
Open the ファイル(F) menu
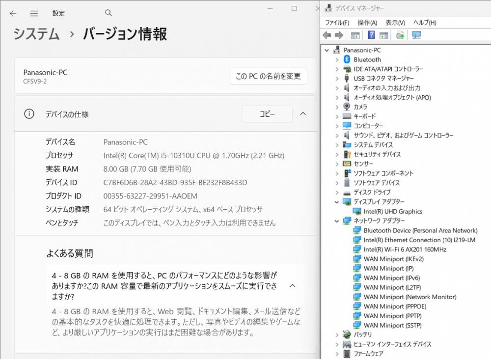(337, 23)
